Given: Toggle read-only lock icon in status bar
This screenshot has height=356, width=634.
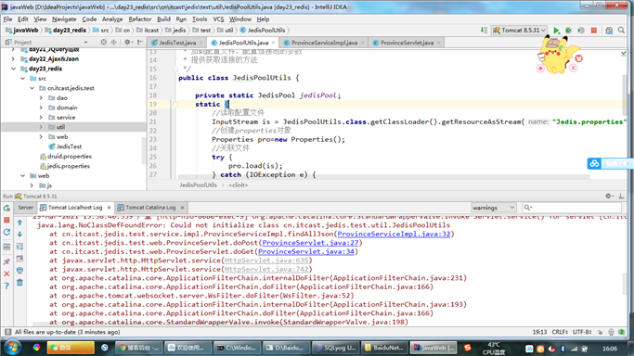Looking at the screenshot, I should [x=600, y=332].
